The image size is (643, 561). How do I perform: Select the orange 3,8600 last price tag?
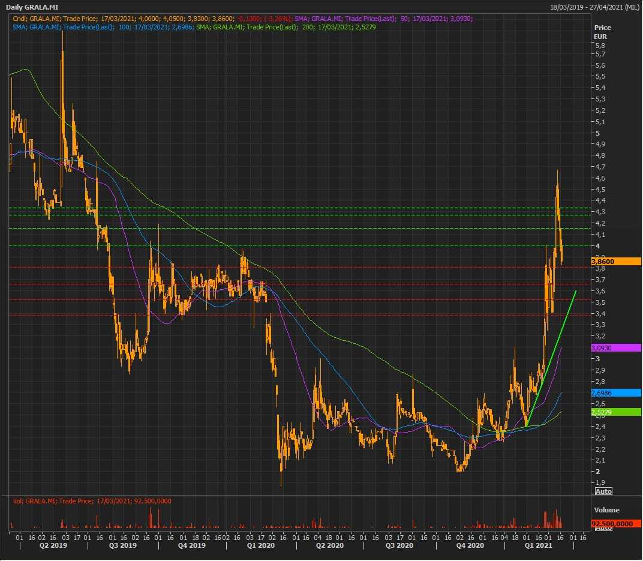tap(616, 261)
